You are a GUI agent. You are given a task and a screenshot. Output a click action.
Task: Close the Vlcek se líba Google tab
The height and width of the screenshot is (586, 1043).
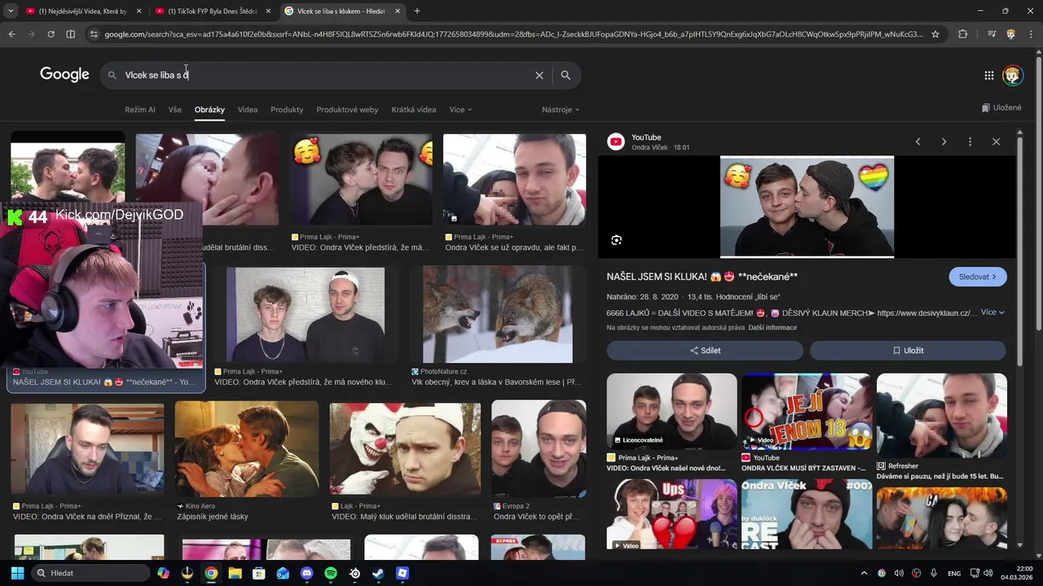[x=398, y=11]
